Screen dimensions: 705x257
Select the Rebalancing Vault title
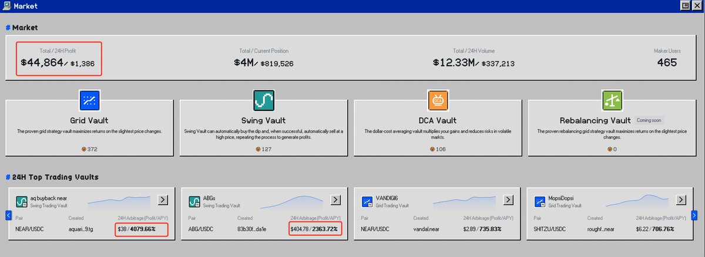click(x=595, y=120)
